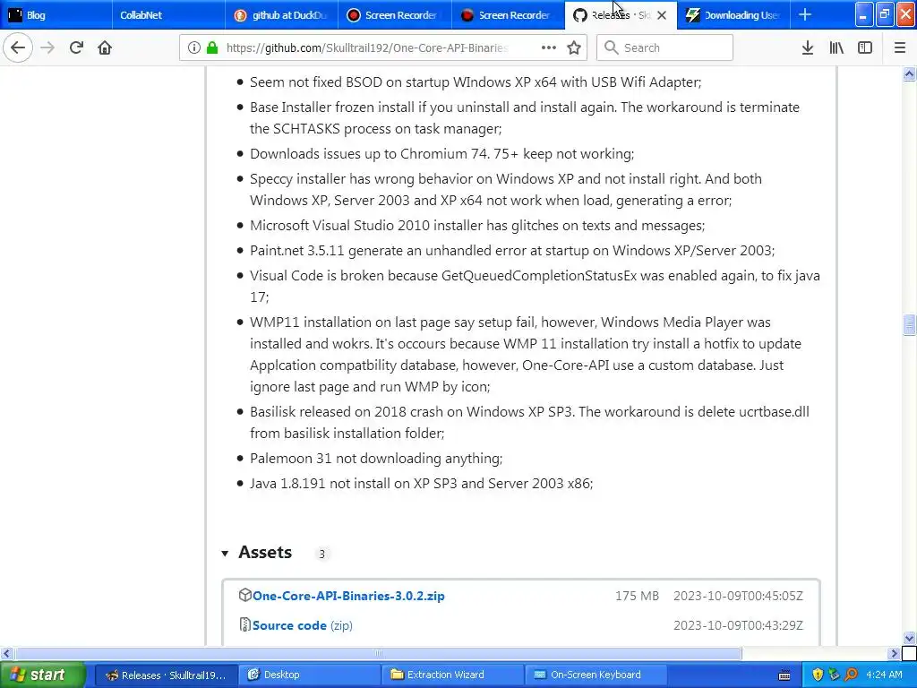Image resolution: width=917 pixels, height=688 pixels.
Task: Open the Windows Start menu
Action: (43, 675)
